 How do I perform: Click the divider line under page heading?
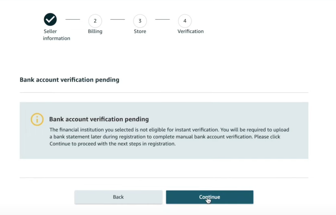point(164,93)
